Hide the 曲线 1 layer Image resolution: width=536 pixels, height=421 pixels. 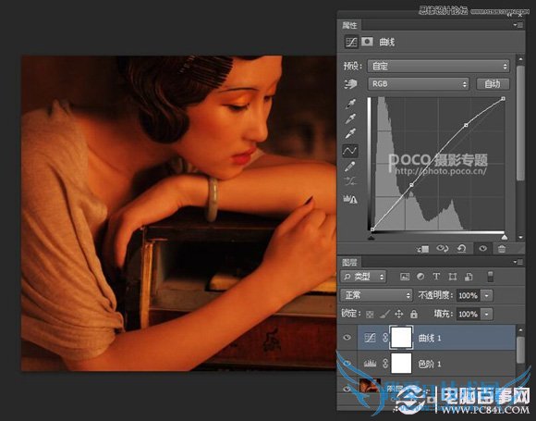(x=347, y=338)
